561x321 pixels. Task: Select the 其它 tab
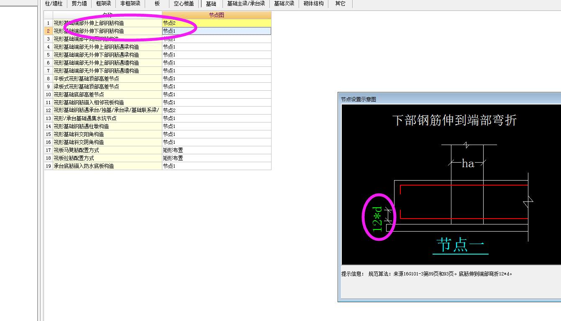coord(341,4)
